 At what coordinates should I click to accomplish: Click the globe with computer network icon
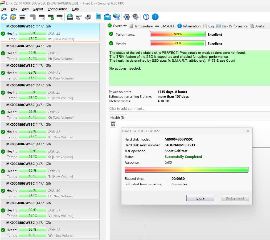coord(116,17)
